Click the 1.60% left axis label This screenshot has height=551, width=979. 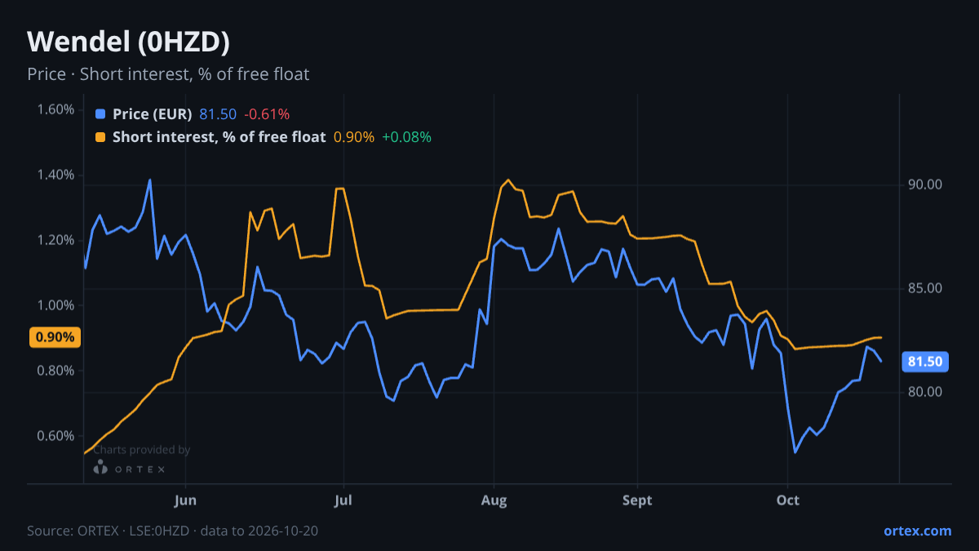(56, 109)
